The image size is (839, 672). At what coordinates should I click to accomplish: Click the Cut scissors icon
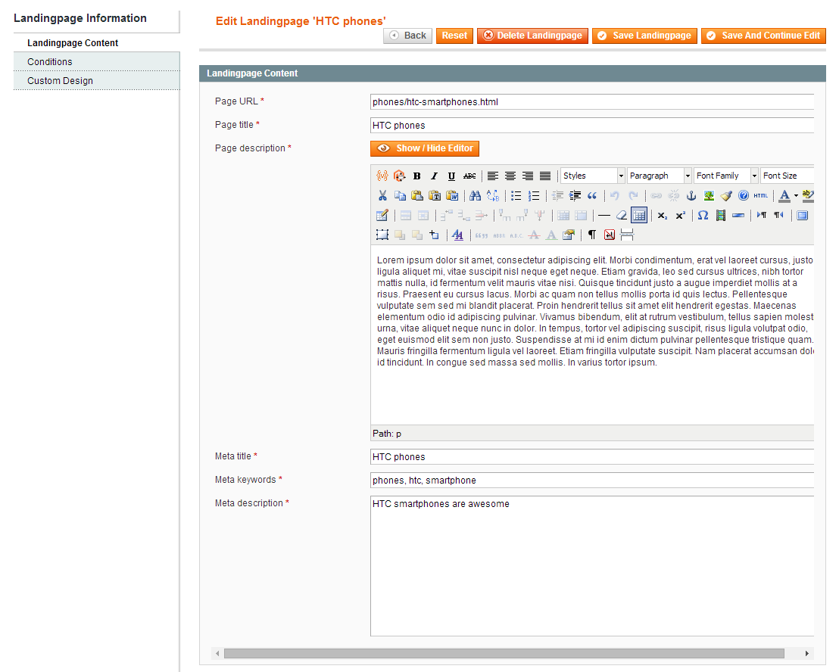[382, 196]
